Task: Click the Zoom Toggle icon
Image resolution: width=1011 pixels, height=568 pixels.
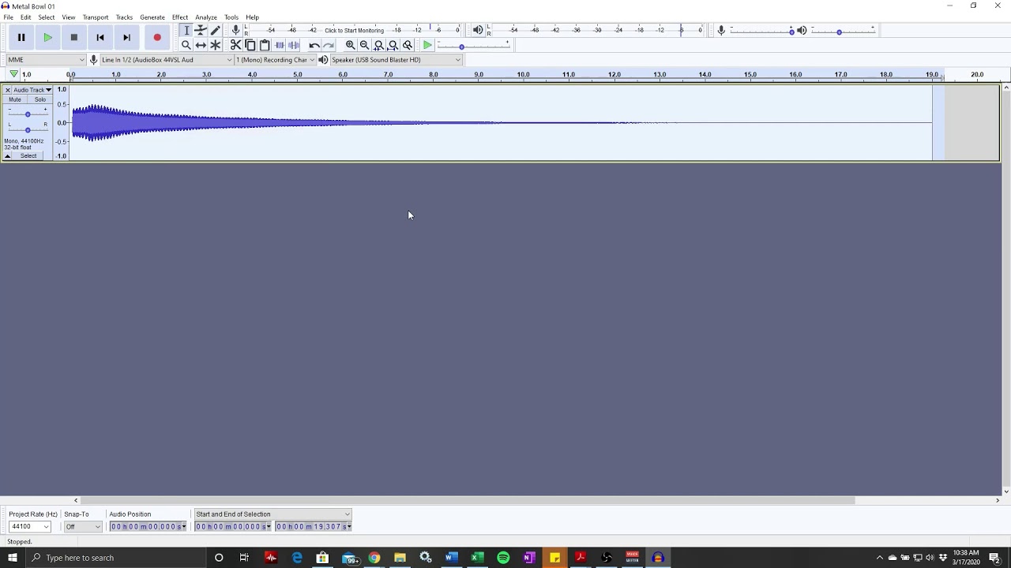Action: tap(408, 45)
